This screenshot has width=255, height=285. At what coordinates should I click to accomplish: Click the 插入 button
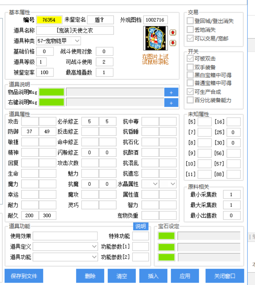coord(153,276)
